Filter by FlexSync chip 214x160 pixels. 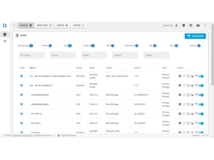[195, 46]
